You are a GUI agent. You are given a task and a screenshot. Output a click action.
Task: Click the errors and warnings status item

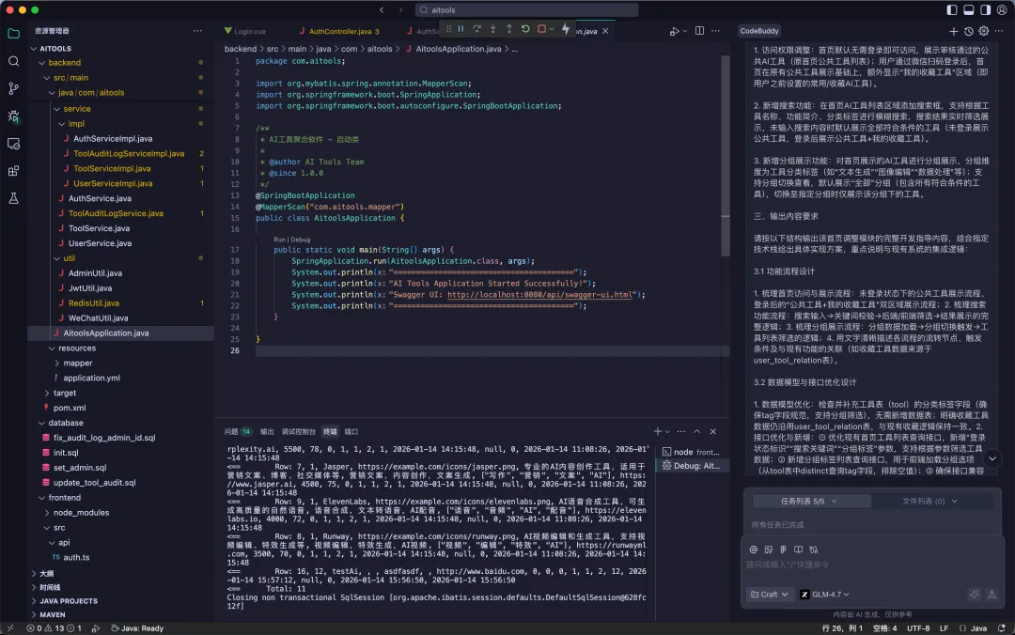coord(54,627)
